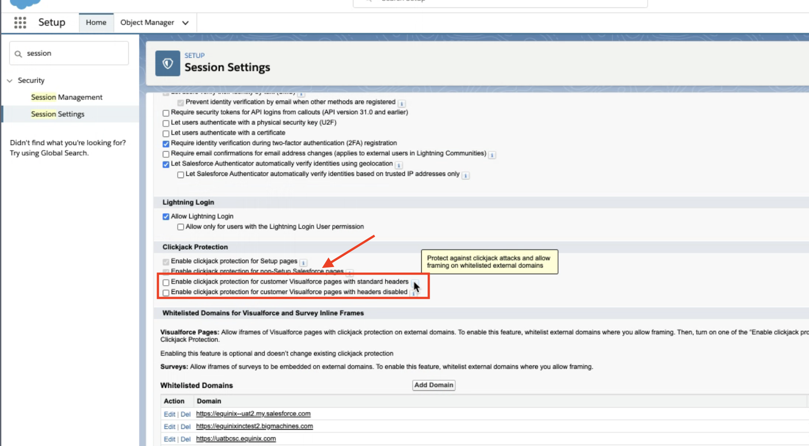
Task: Check 'Let users authenticate with a certificate'
Action: click(166, 133)
